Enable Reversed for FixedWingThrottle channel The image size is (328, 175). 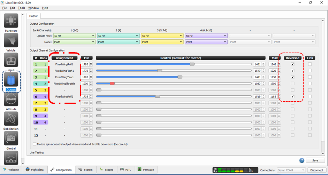point(292,83)
